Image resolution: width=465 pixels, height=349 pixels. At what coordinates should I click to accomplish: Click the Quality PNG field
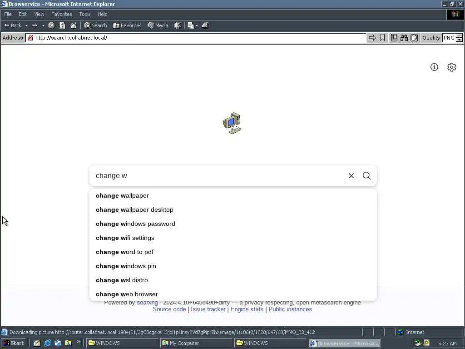coord(449,38)
